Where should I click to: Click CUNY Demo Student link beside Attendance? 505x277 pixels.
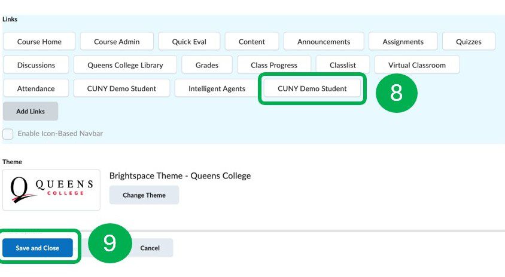pos(121,88)
